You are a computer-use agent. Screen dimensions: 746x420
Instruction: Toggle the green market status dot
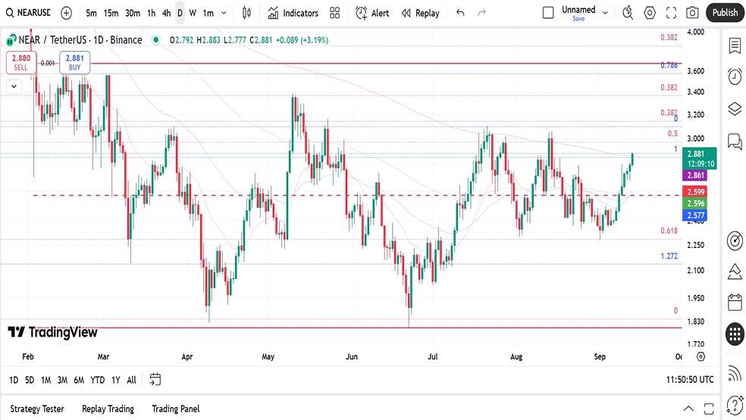155,40
